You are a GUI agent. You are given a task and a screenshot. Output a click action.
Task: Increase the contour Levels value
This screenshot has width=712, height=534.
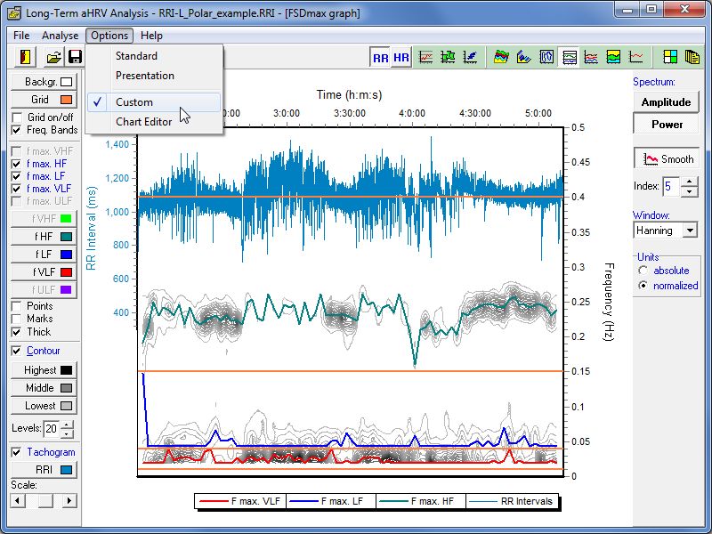[67, 425]
